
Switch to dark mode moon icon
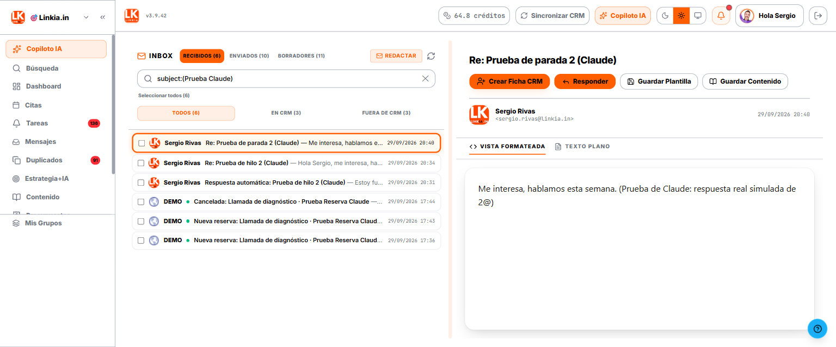(665, 16)
